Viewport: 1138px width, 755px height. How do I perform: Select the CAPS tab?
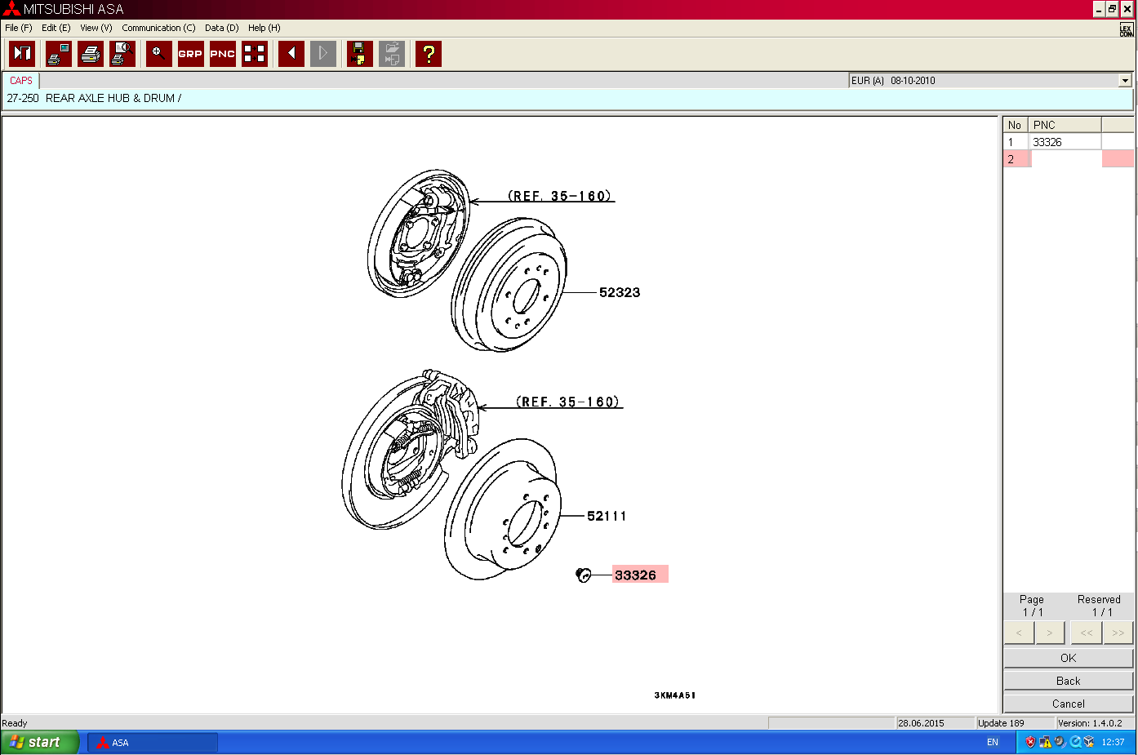pyautogui.click(x=21, y=81)
